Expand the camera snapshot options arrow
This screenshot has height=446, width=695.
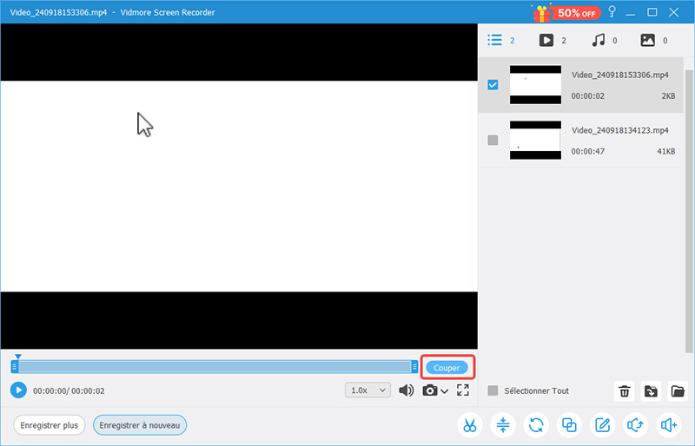pos(445,391)
